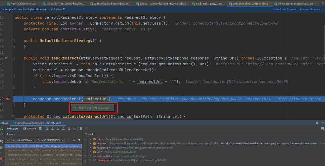Click the Run to Cursor icon

click(x=74, y=128)
